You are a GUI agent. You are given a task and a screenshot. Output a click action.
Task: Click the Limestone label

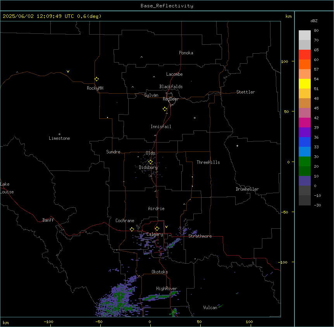pos(59,138)
